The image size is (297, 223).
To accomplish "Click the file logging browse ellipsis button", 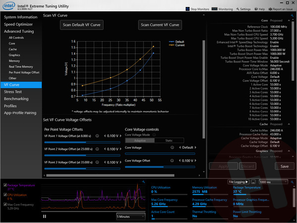I will 253,182.
